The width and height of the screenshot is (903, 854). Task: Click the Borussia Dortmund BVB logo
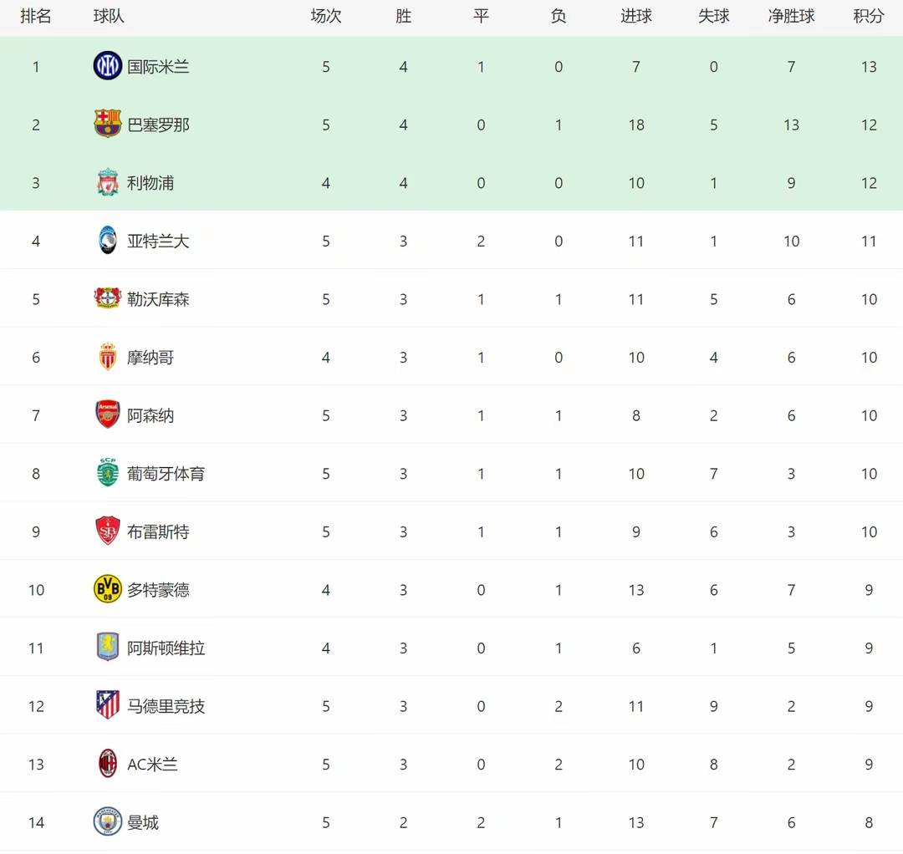108,589
